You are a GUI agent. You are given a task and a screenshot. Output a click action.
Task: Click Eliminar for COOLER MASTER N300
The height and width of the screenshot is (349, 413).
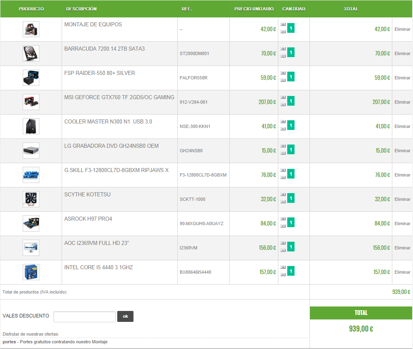[402, 126]
